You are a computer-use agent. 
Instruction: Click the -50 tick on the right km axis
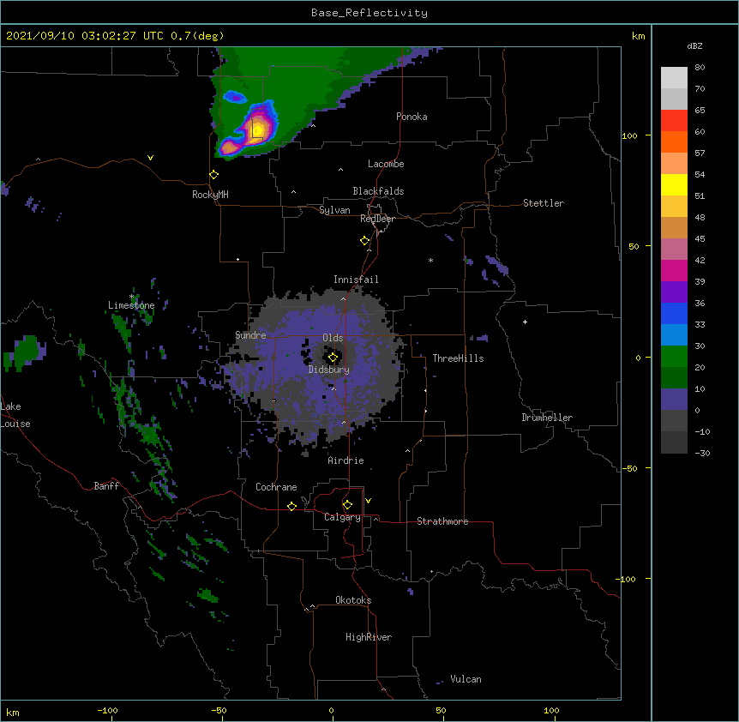pos(629,468)
